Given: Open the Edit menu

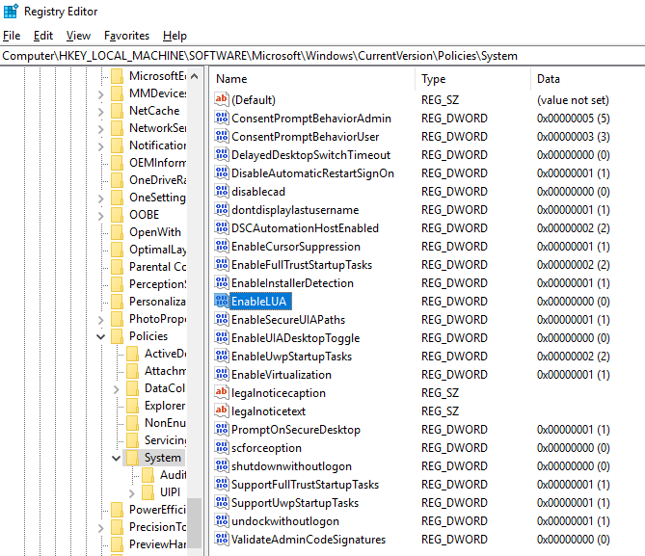Looking at the screenshot, I should click(x=43, y=36).
